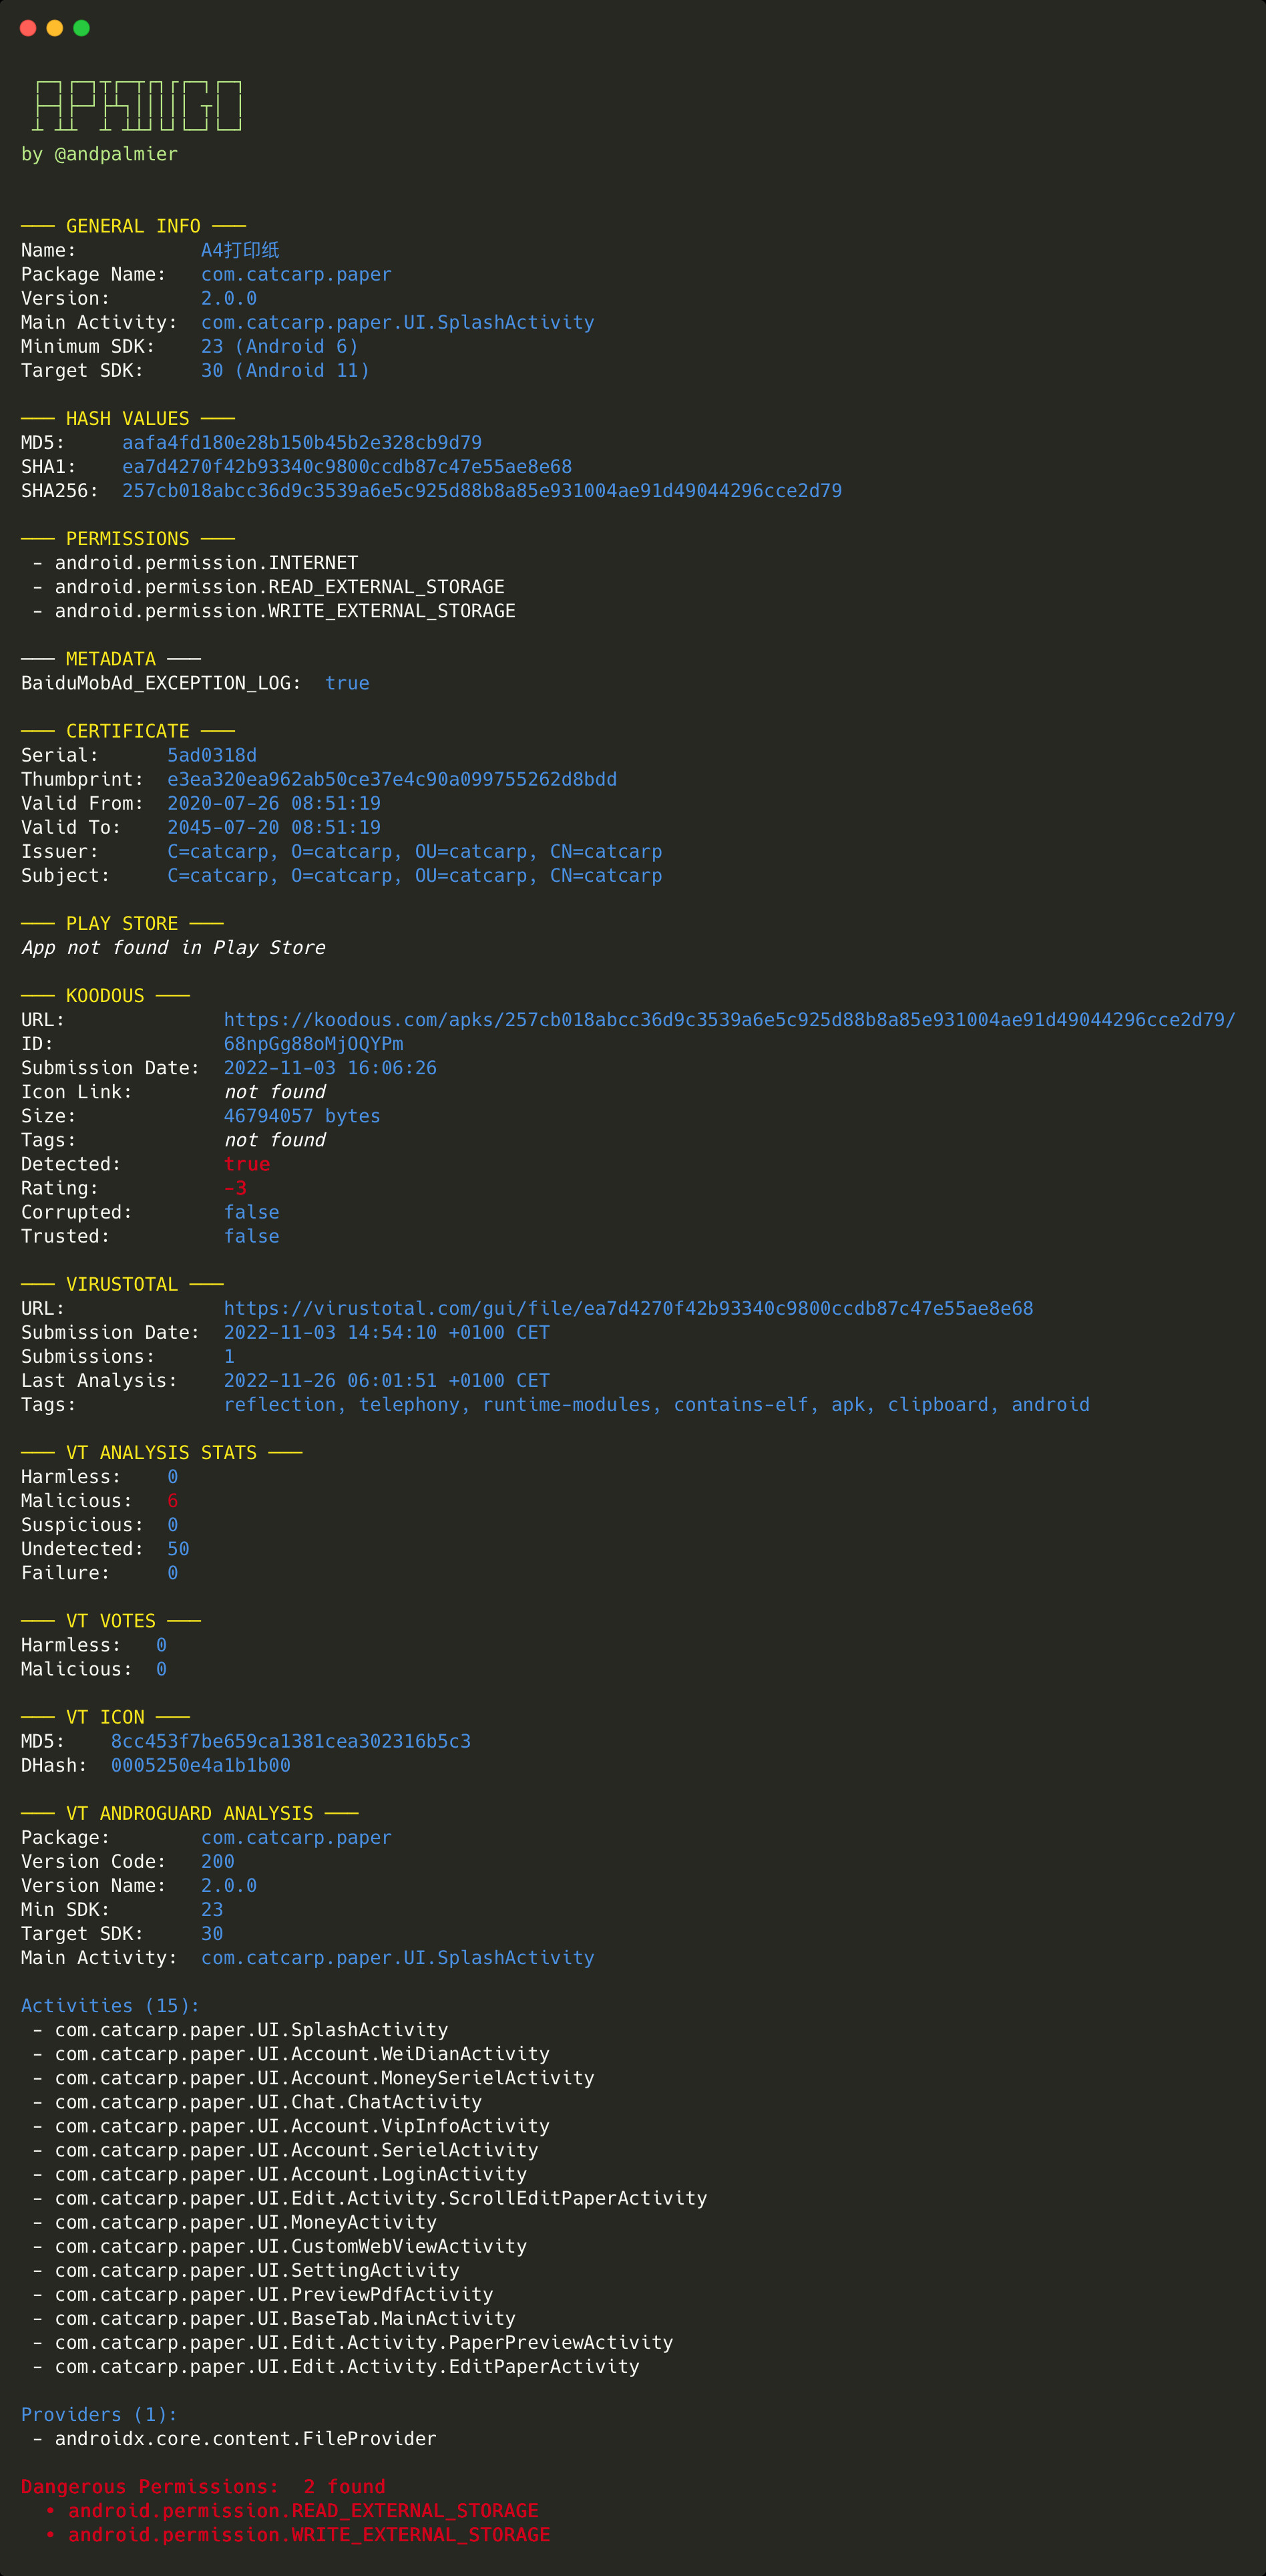Click the certificate Thumbprint value
This screenshot has height=2576, width=1266.
coord(392,779)
